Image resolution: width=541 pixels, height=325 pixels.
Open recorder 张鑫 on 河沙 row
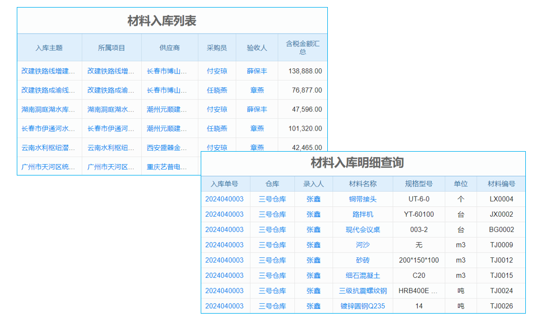point(313,244)
